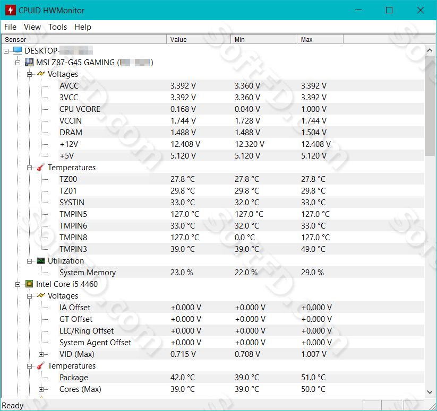Click the Intel Core i5 Voltages lightning icon

(41, 295)
